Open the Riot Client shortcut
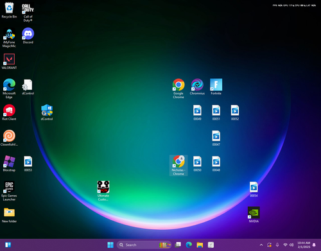 9,112
